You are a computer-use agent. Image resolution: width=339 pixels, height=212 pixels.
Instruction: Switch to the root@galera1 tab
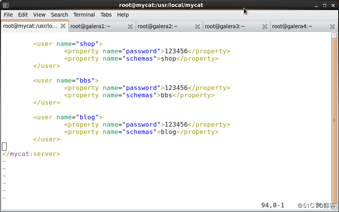pos(102,26)
